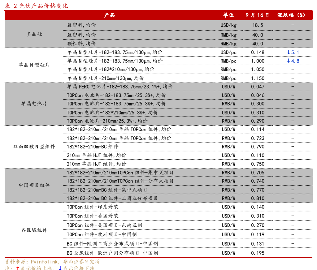The height and width of the screenshot is (270, 317).
Task: Click the '单晶N型硅片' category cell
Action: click(x=34, y=65)
